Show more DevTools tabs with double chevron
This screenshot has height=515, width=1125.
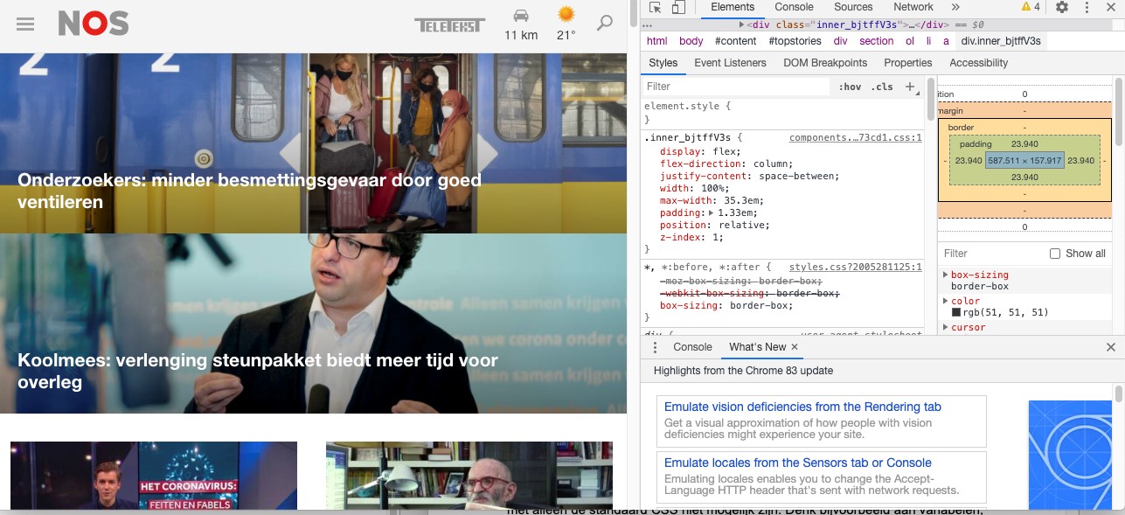click(955, 7)
